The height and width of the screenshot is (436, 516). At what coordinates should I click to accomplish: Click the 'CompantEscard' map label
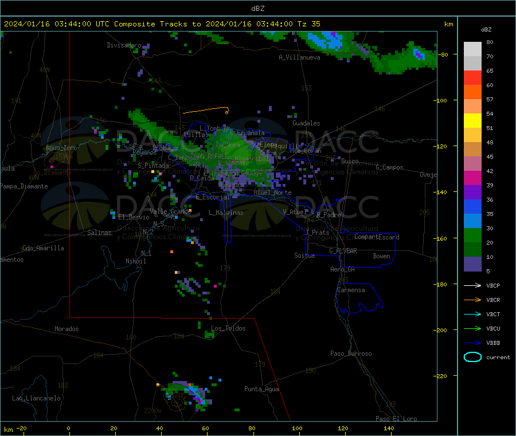[377, 237]
